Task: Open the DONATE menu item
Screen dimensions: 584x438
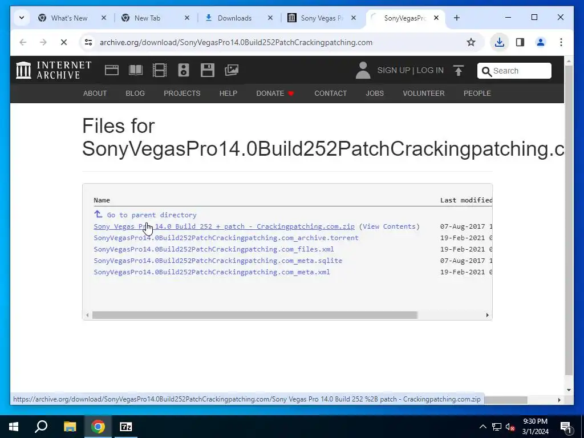Action: pos(275,93)
